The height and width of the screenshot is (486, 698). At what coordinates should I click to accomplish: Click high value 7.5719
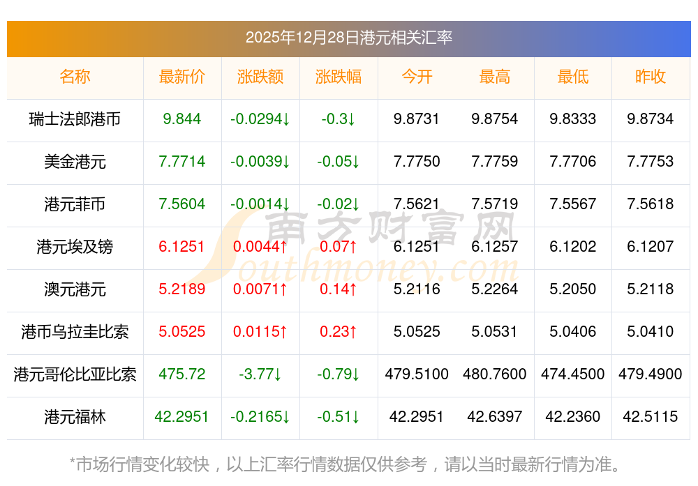[x=495, y=204]
